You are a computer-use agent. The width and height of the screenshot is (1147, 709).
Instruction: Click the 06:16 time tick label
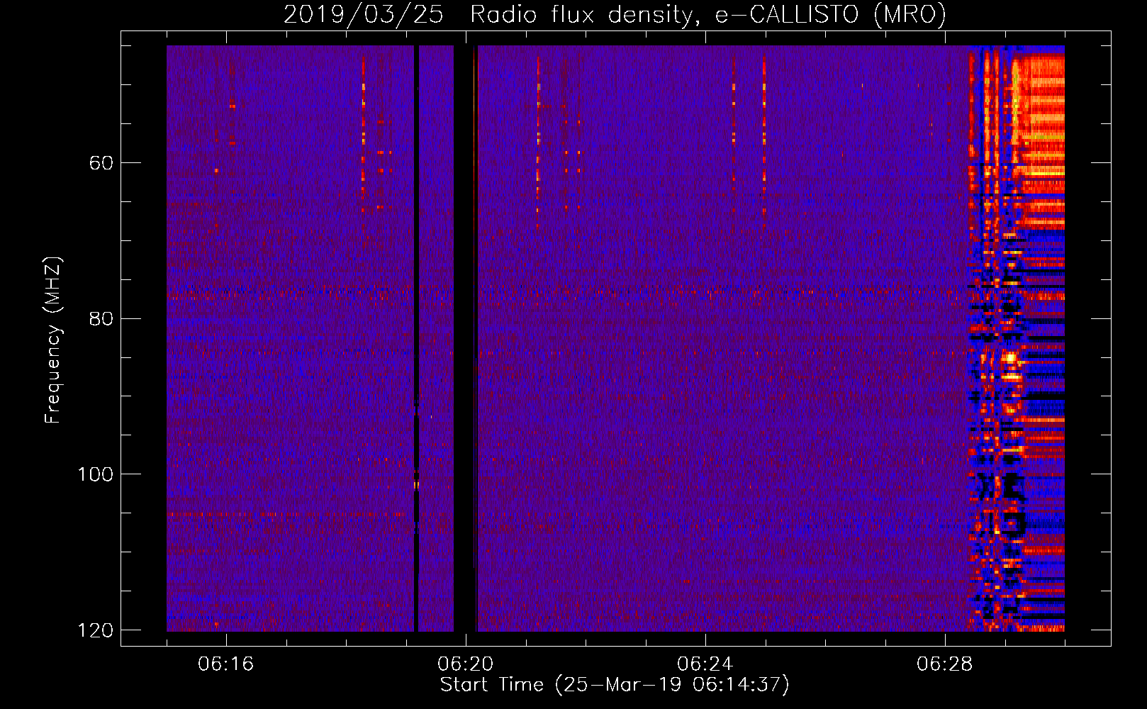pos(226,664)
